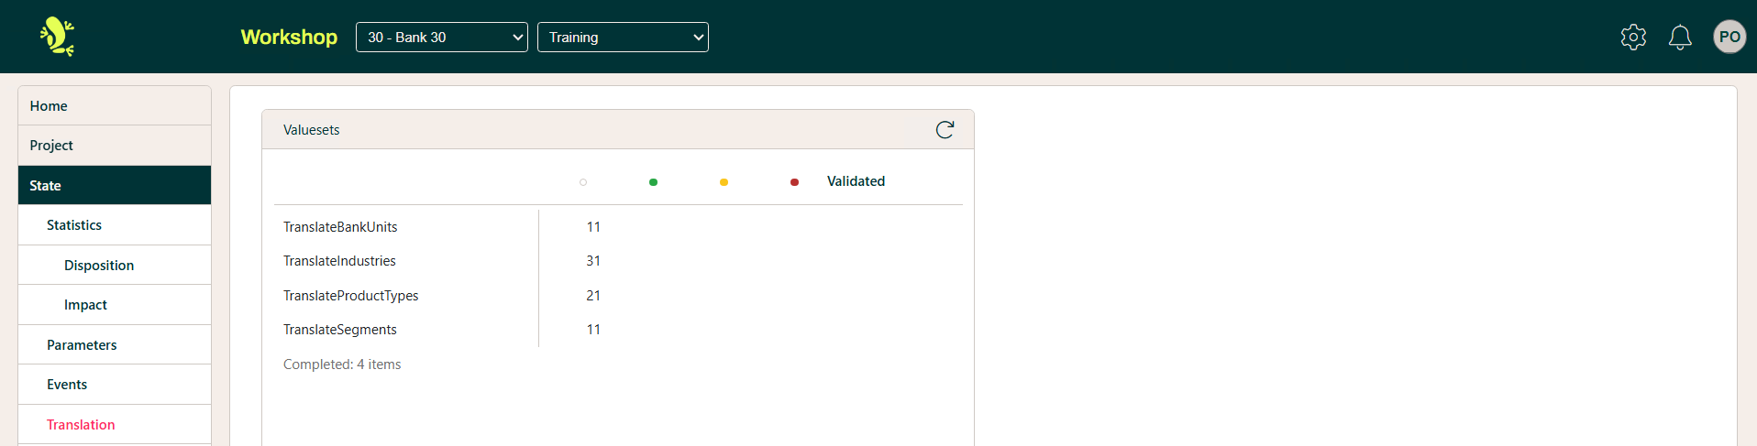
Task: Click the red status dot column header
Action: click(x=794, y=182)
